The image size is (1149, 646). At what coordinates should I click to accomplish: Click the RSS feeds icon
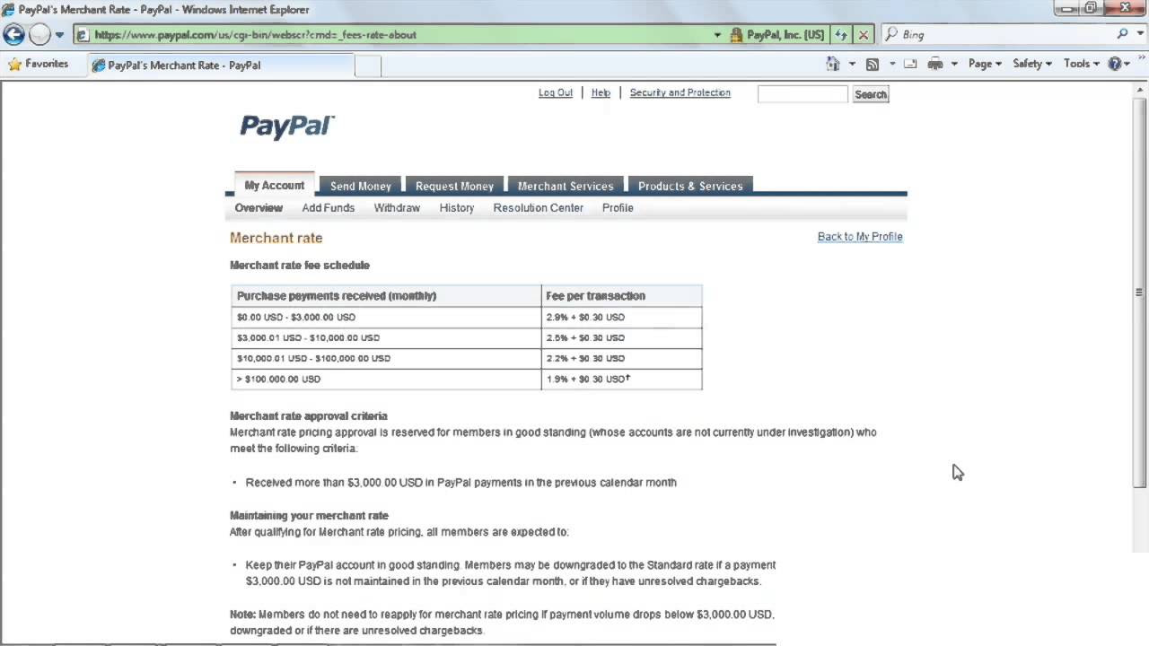point(873,64)
